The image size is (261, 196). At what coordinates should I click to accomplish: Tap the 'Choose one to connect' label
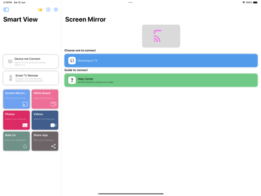pyautogui.click(x=80, y=50)
